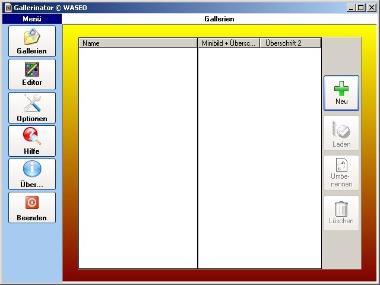Create a new gallery with Neu
This screenshot has width=380, height=285.
pyautogui.click(x=341, y=93)
